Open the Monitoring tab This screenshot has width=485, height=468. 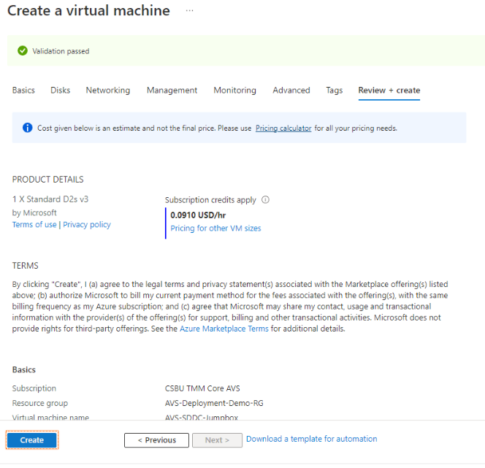point(234,91)
